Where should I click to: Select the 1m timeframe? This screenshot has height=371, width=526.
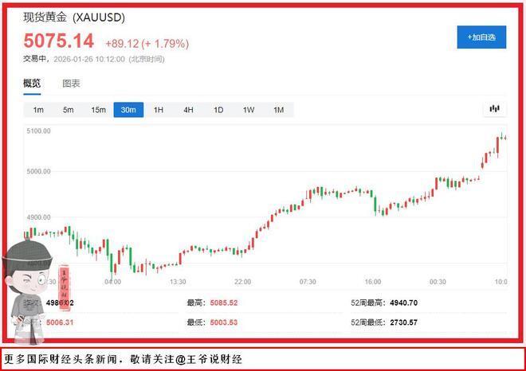click(x=38, y=110)
